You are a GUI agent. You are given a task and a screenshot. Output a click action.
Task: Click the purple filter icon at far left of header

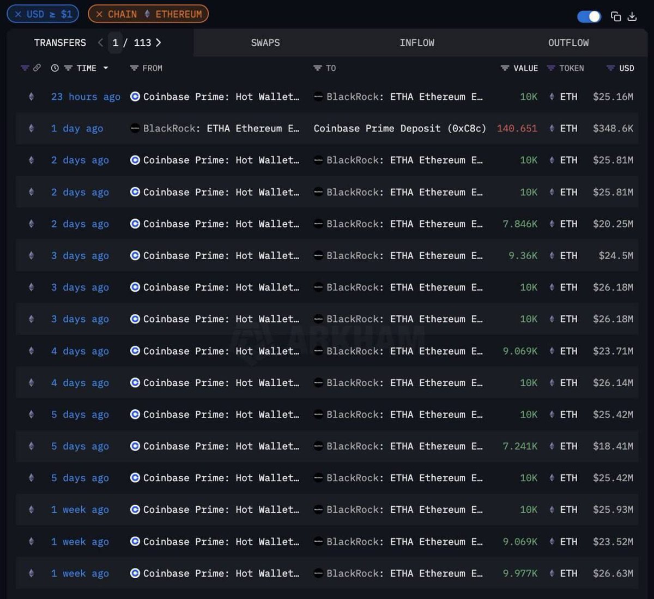(x=26, y=68)
